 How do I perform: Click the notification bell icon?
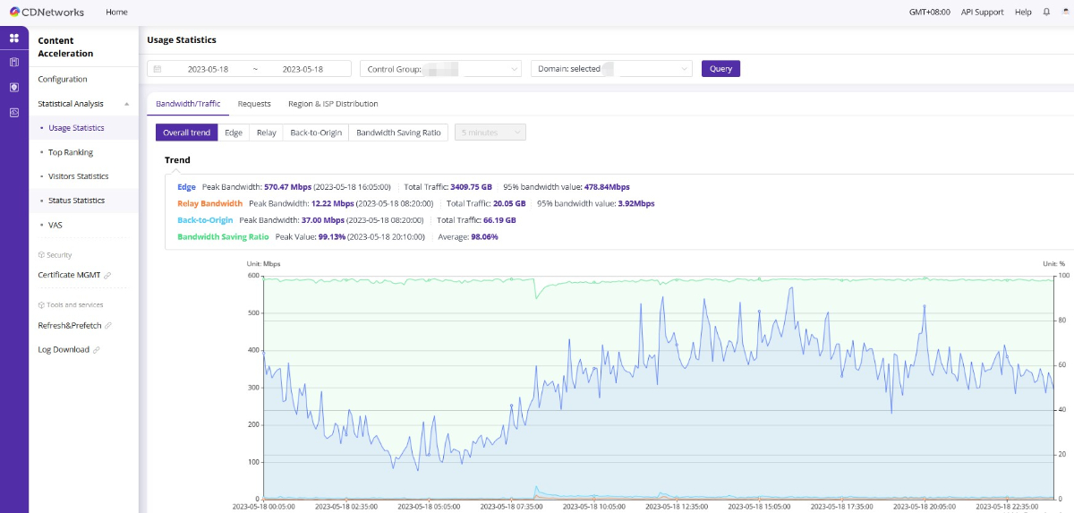(x=1046, y=13)
